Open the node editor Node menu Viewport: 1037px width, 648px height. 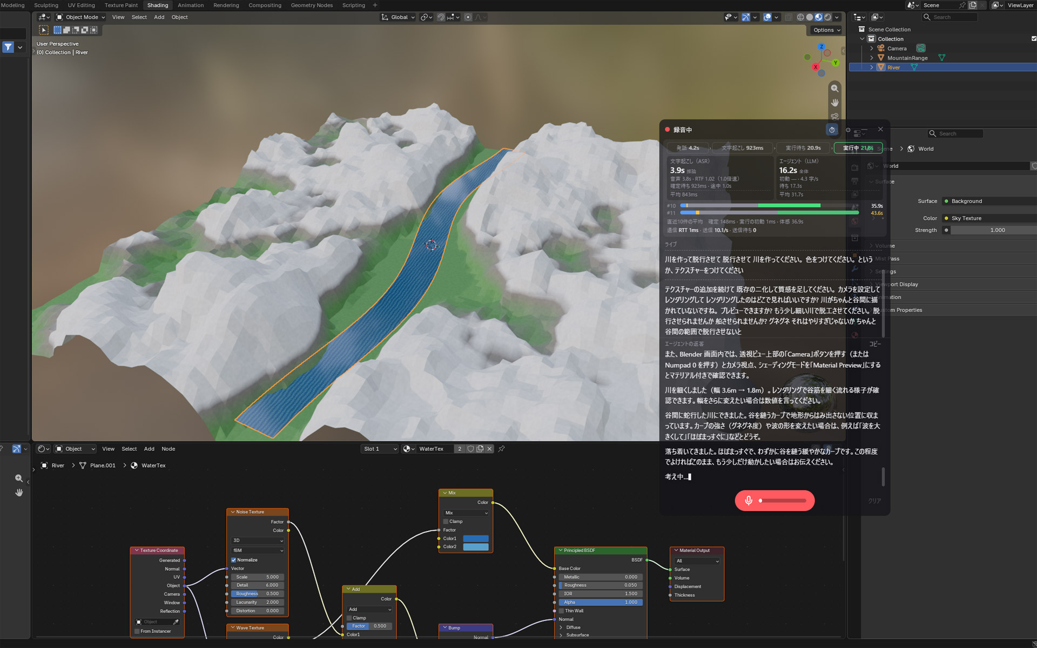coord(168,449)
